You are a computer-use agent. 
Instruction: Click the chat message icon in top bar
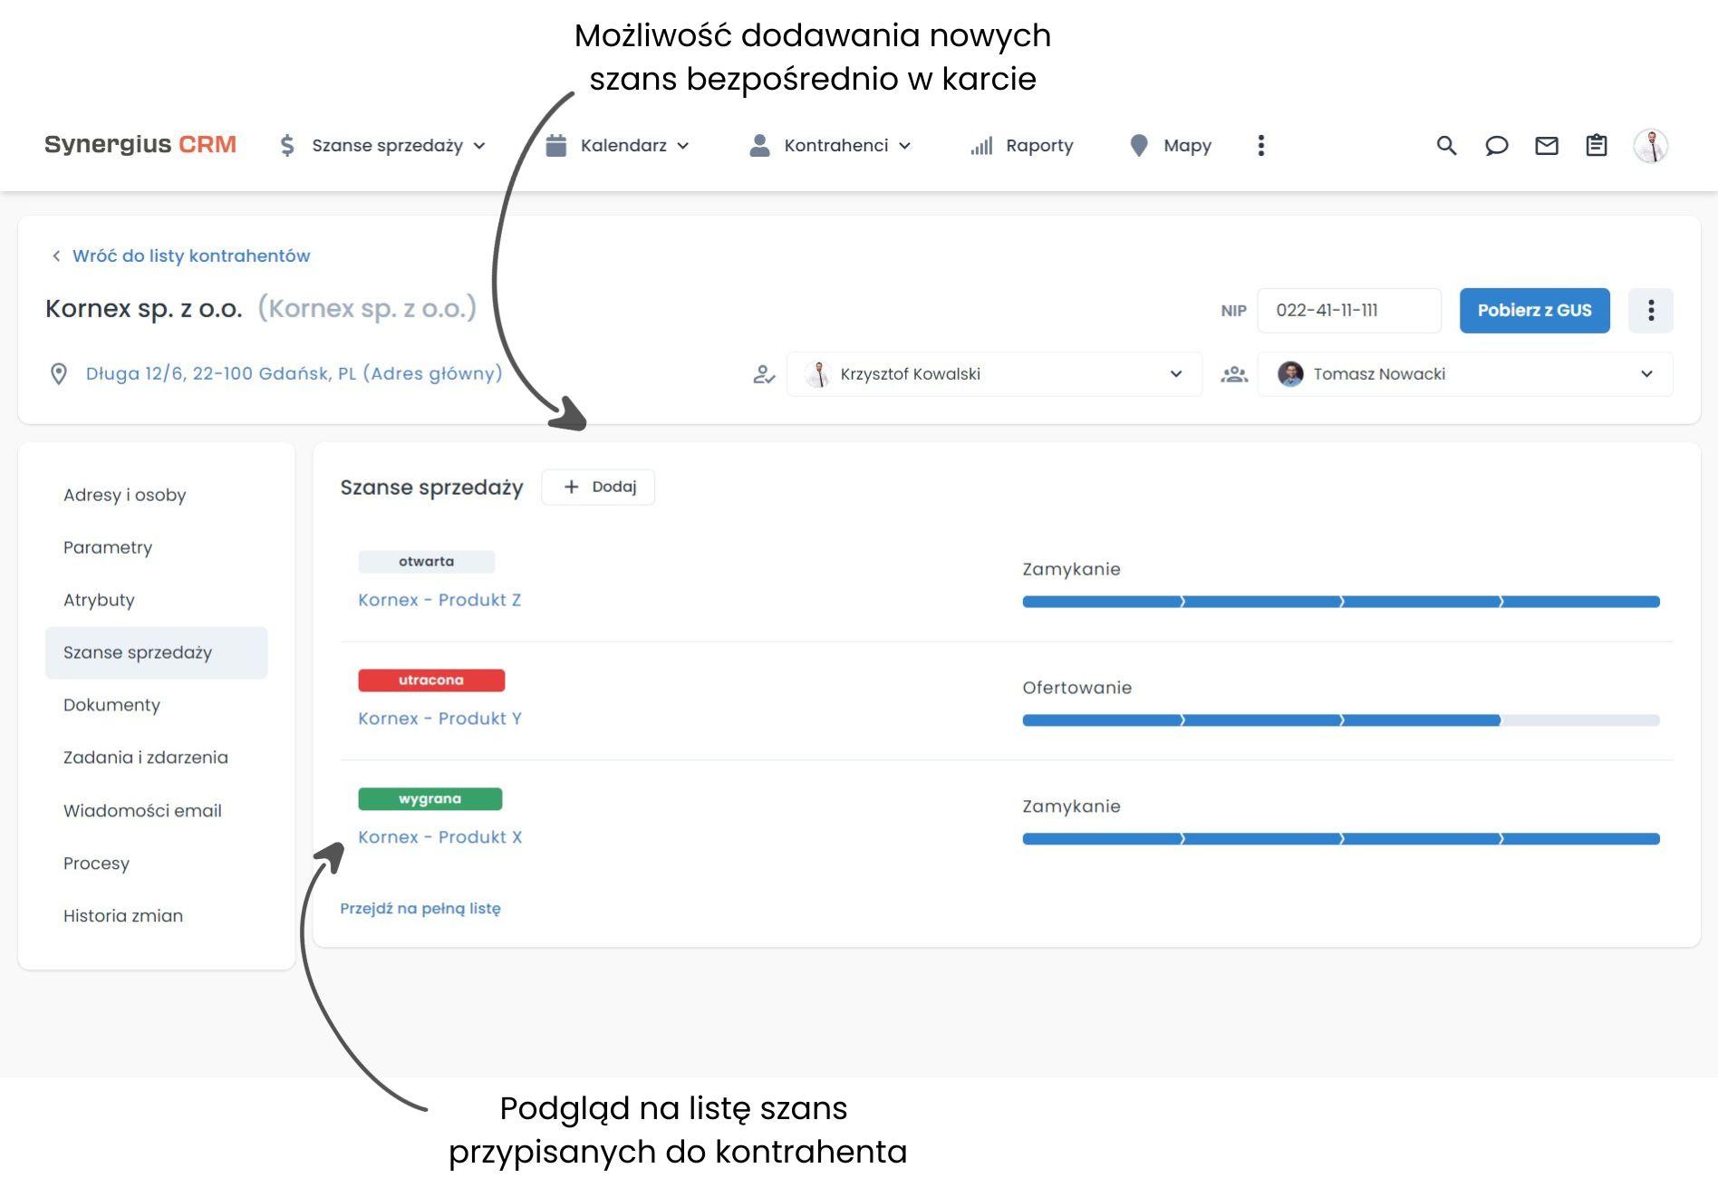1497,145
